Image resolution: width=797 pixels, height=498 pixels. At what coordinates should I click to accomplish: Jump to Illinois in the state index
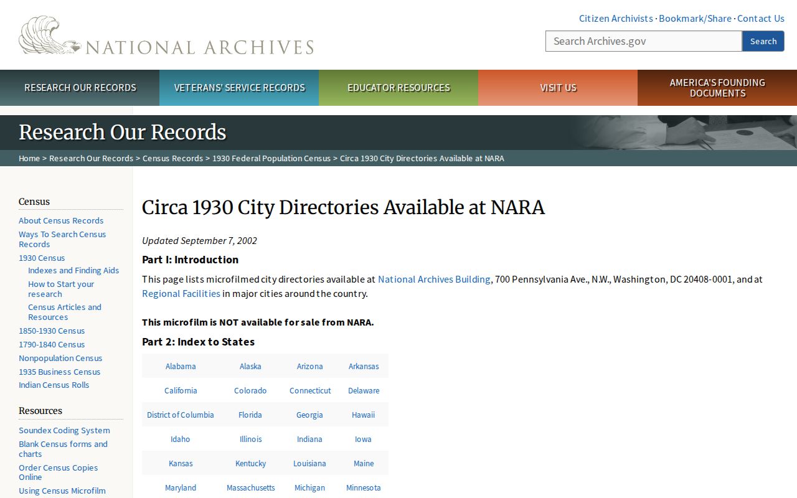tap(250, 439)
